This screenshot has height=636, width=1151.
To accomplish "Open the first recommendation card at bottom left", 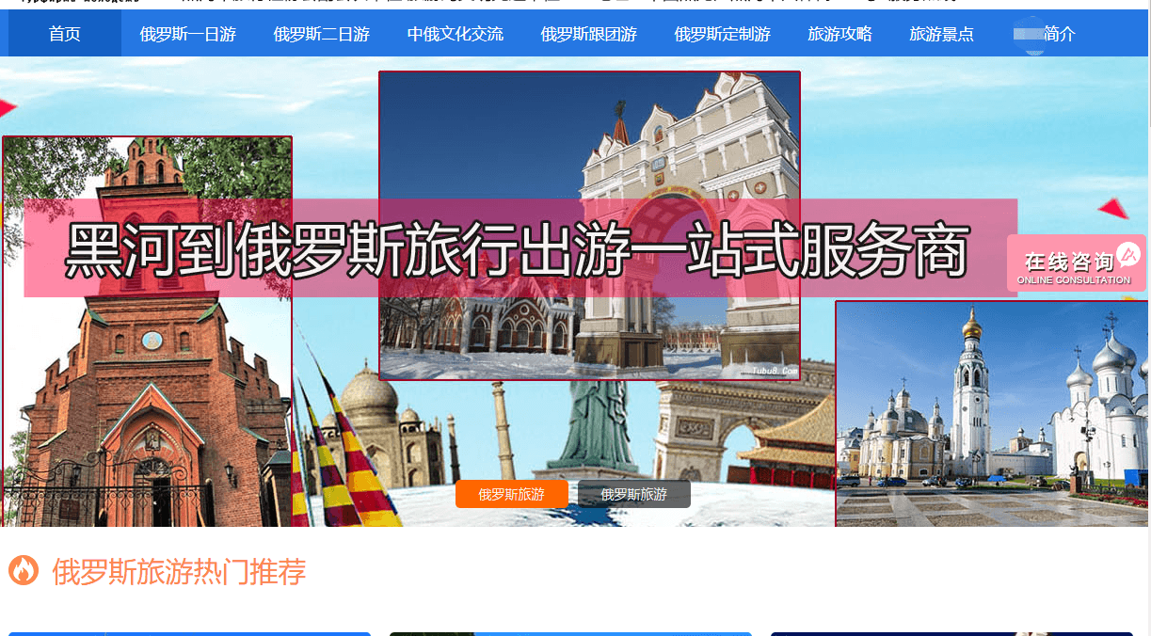I will (188, 633).
